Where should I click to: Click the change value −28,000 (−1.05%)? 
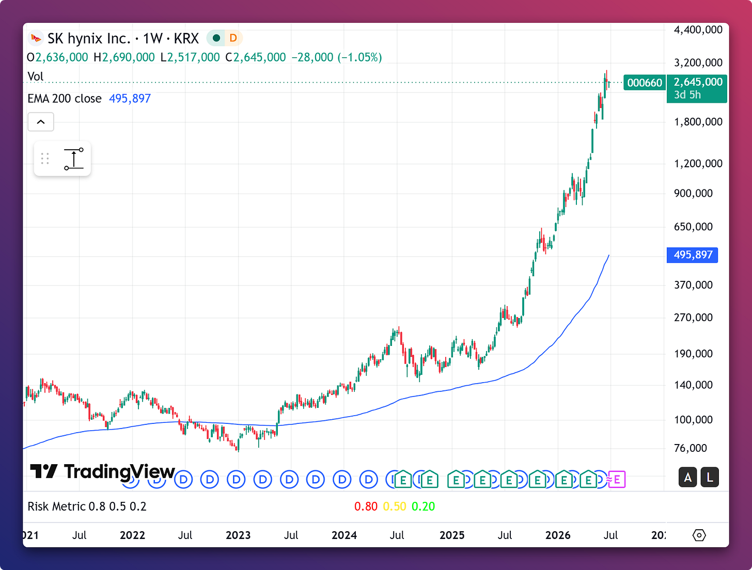tap(337, 57)
